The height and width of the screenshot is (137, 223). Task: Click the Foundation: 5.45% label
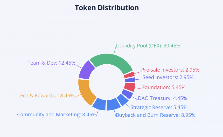[x=164, y=87]
